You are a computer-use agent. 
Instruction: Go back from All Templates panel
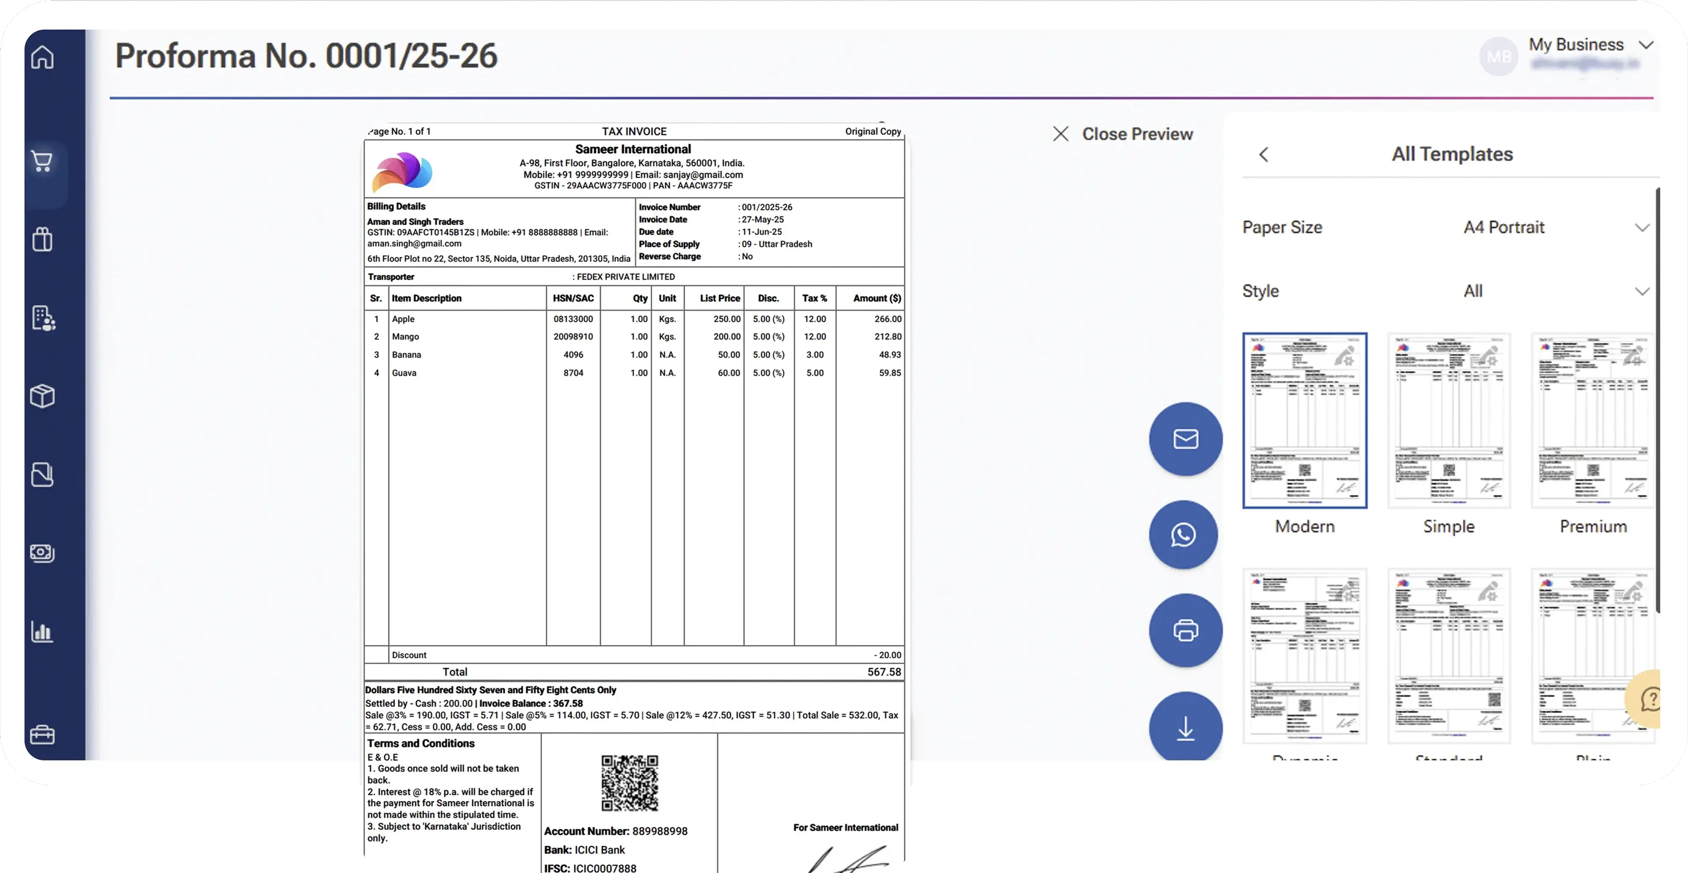tap(1264, 154)
